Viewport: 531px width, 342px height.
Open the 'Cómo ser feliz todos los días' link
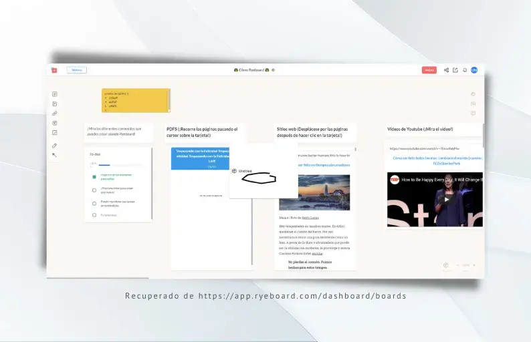point(436,158)
